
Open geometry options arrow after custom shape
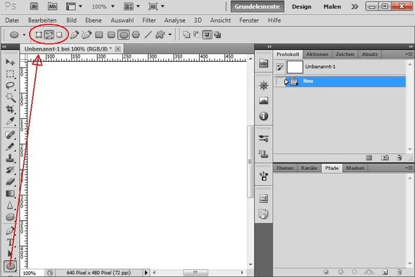(x=170, y=34)
